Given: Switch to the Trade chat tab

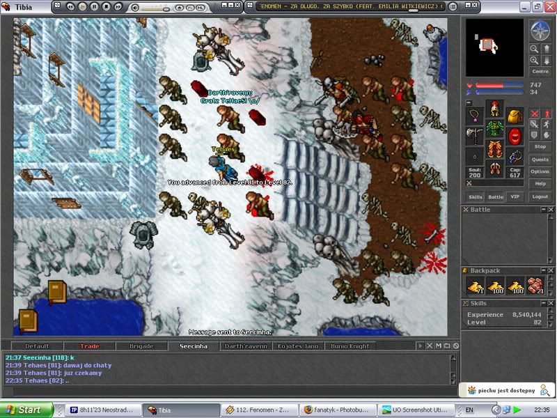Looking at the screenshot, I should [89, 346].
